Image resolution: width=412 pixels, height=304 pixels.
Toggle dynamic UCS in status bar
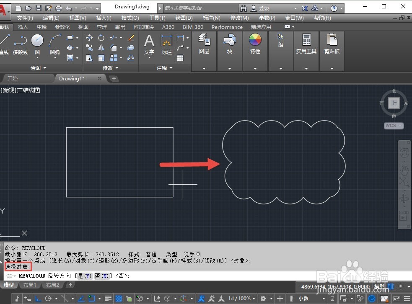coord(157,299)
